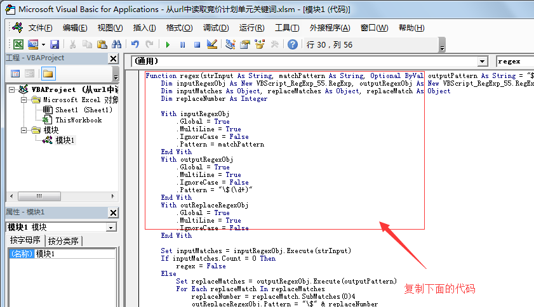
Task: Click the Redo arrow icon
Action: pos(149,44)
